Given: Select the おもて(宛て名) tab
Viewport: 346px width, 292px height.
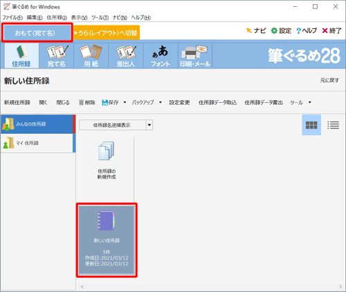Looking at the screenshot, I should click(x=37, y=32).
